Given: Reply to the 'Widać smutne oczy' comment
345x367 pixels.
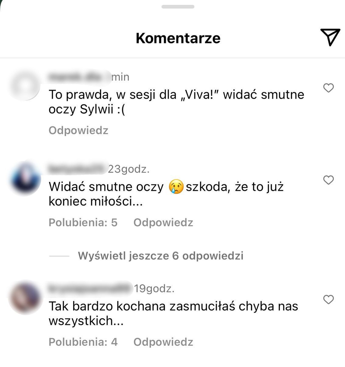Looking at the screenshot, I should point(163,223).
